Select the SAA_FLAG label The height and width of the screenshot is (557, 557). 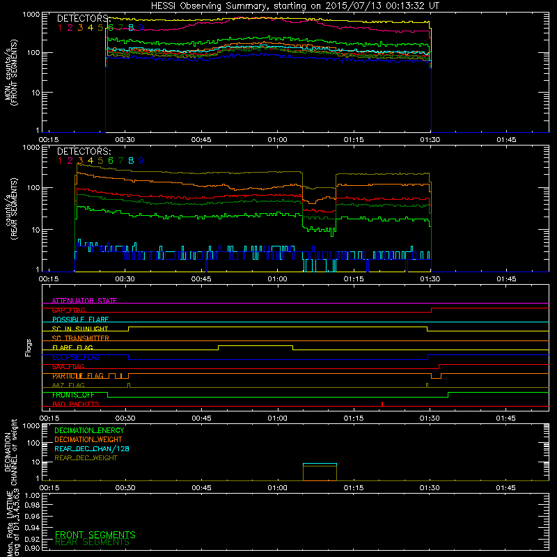tap(68, 367)
